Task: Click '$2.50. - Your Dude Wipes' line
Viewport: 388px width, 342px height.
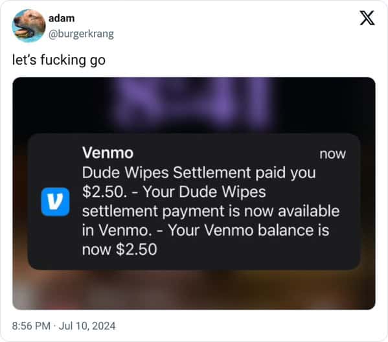Action: point(174,192)
